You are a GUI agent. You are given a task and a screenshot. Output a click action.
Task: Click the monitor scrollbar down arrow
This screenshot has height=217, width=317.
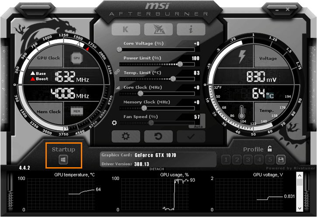coord(300,208)
